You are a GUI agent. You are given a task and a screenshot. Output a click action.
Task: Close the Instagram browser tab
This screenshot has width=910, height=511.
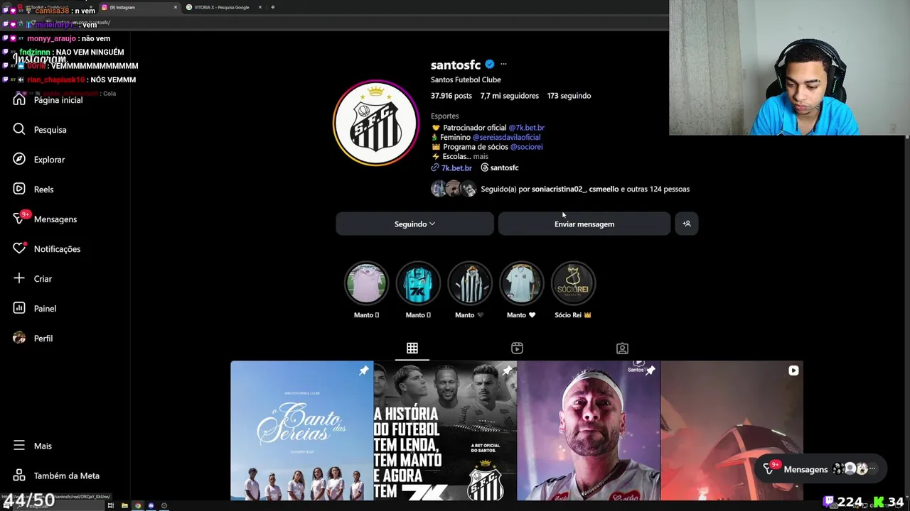point(176,7)
